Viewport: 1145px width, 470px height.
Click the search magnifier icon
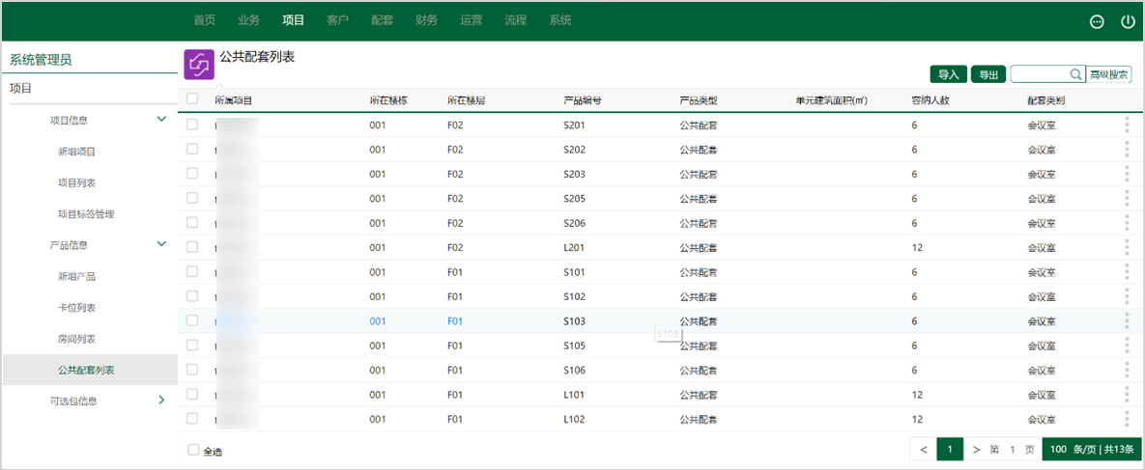(x=1074, y=74)
